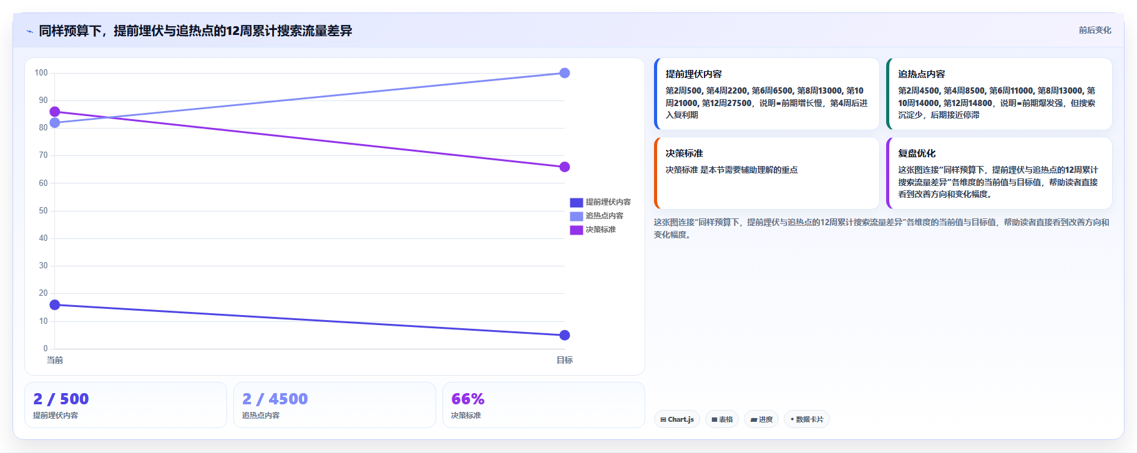Toggle the 决策标准 legend color box
1137x453 pixels.
pos(576,230)
